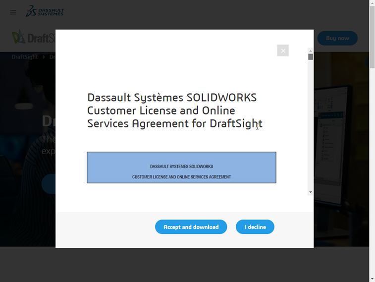Click agreement scrollbar up arrow

pos(311,51)
